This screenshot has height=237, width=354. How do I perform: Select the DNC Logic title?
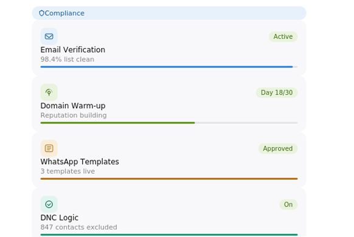[60, 218]
